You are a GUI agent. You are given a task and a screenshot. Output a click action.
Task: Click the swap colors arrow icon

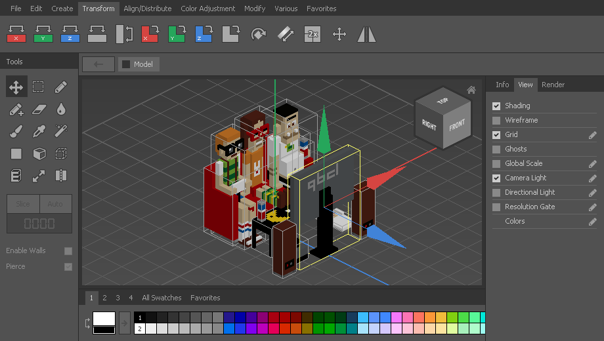tap(87, 323)
